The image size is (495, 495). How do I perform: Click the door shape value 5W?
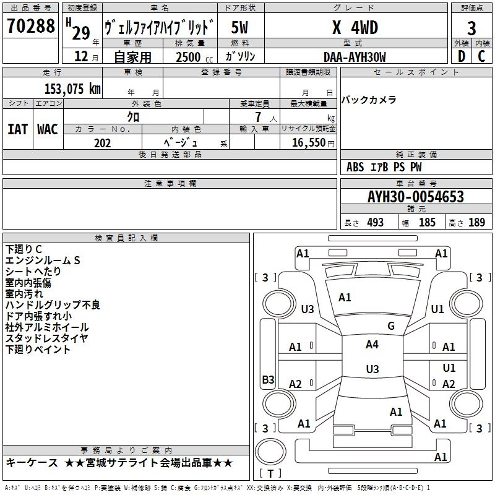[x=239, y=27]
